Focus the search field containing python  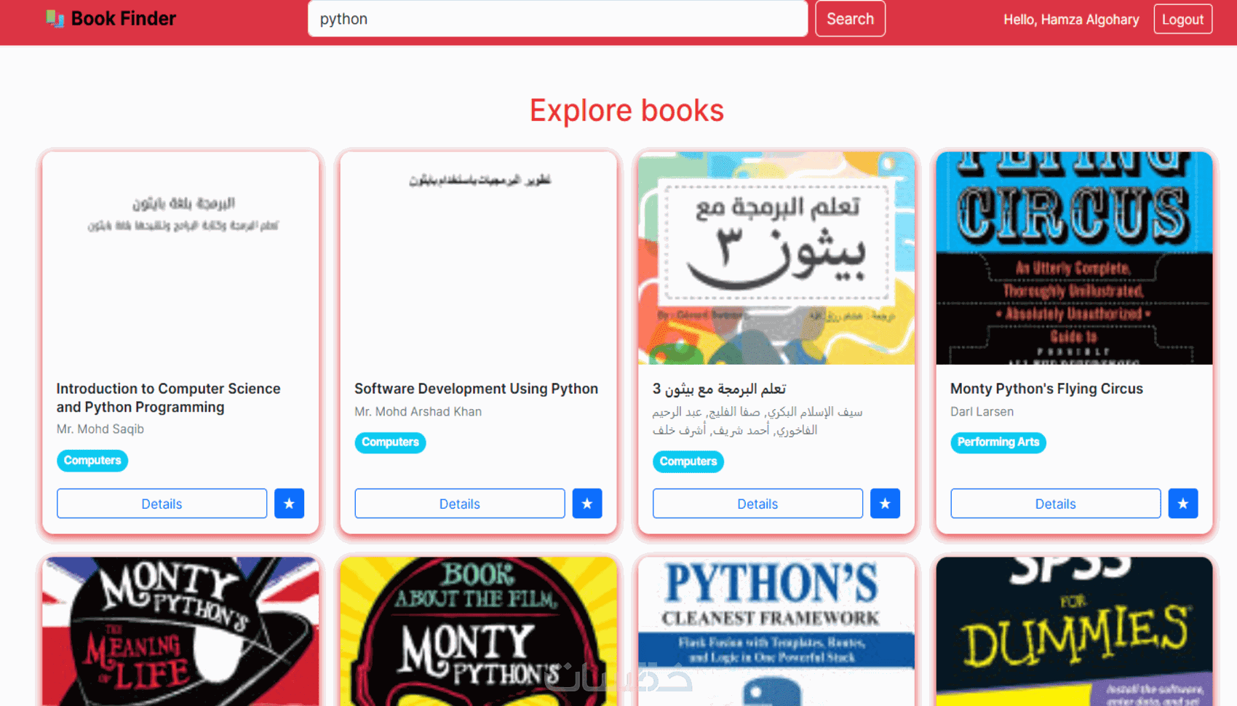pyautogui.click(x=557, y=19)
